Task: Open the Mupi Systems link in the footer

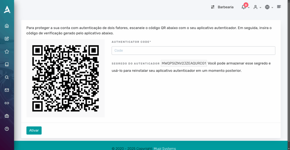Action: 165,148
